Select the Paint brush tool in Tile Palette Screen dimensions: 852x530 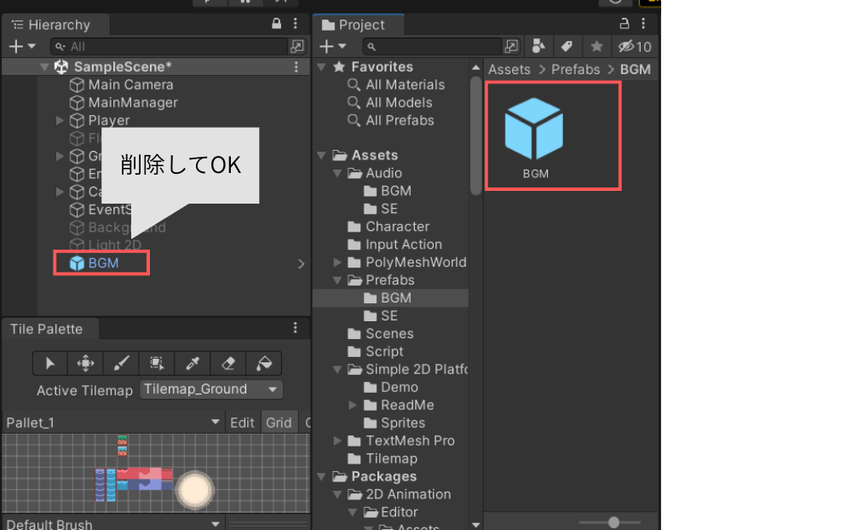121,363
